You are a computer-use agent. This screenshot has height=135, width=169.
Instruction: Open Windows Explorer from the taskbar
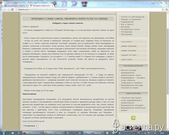(x=13, y=133)
